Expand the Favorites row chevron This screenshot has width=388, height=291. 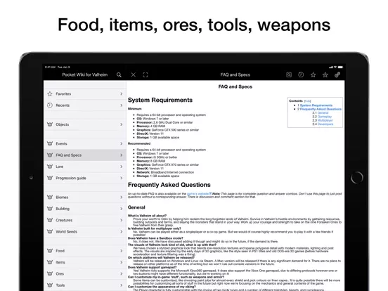[121, 93]
